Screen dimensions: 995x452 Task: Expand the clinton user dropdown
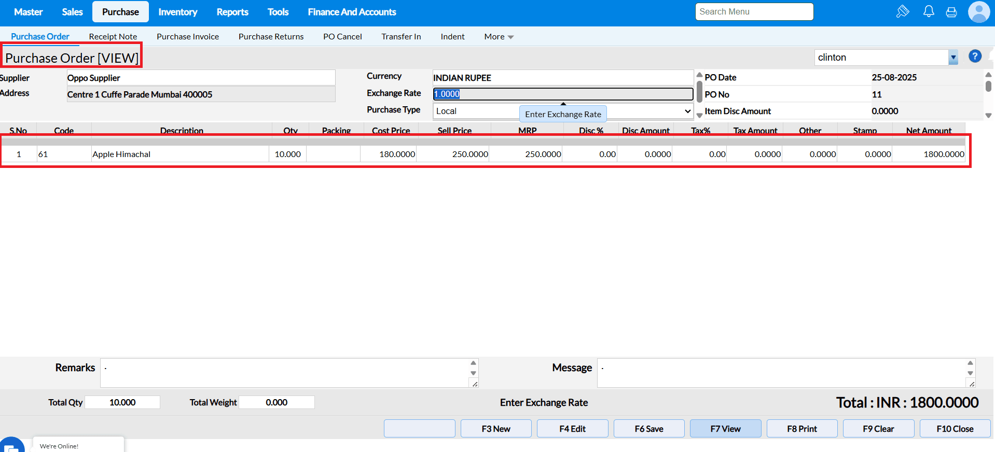tap(953, 58)
